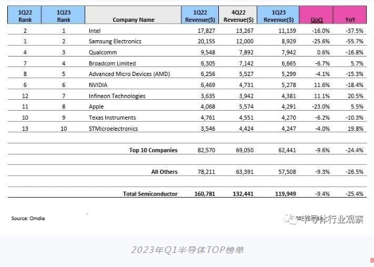Click the 2023年Q1半导体TOP榜单 caption

[187, 250]
